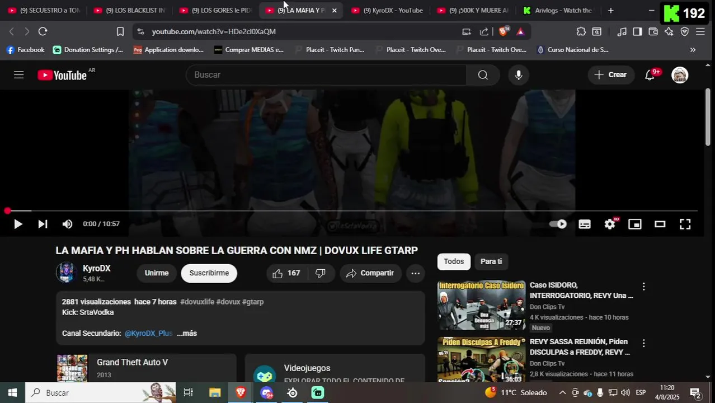715x403 pixels.
Task: Dislike the video with thumbs down
Action: pyautogui.click(x=321, y=273)
